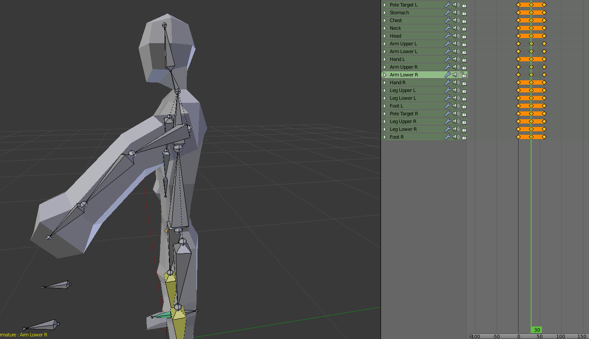Click the wrench modifier icon for Hand R
The image size is (589, 339).
(x=448, y=82)
